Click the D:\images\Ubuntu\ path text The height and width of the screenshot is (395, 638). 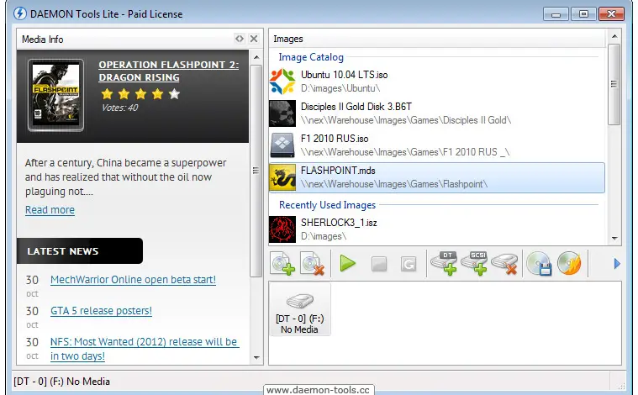[340, 88]
